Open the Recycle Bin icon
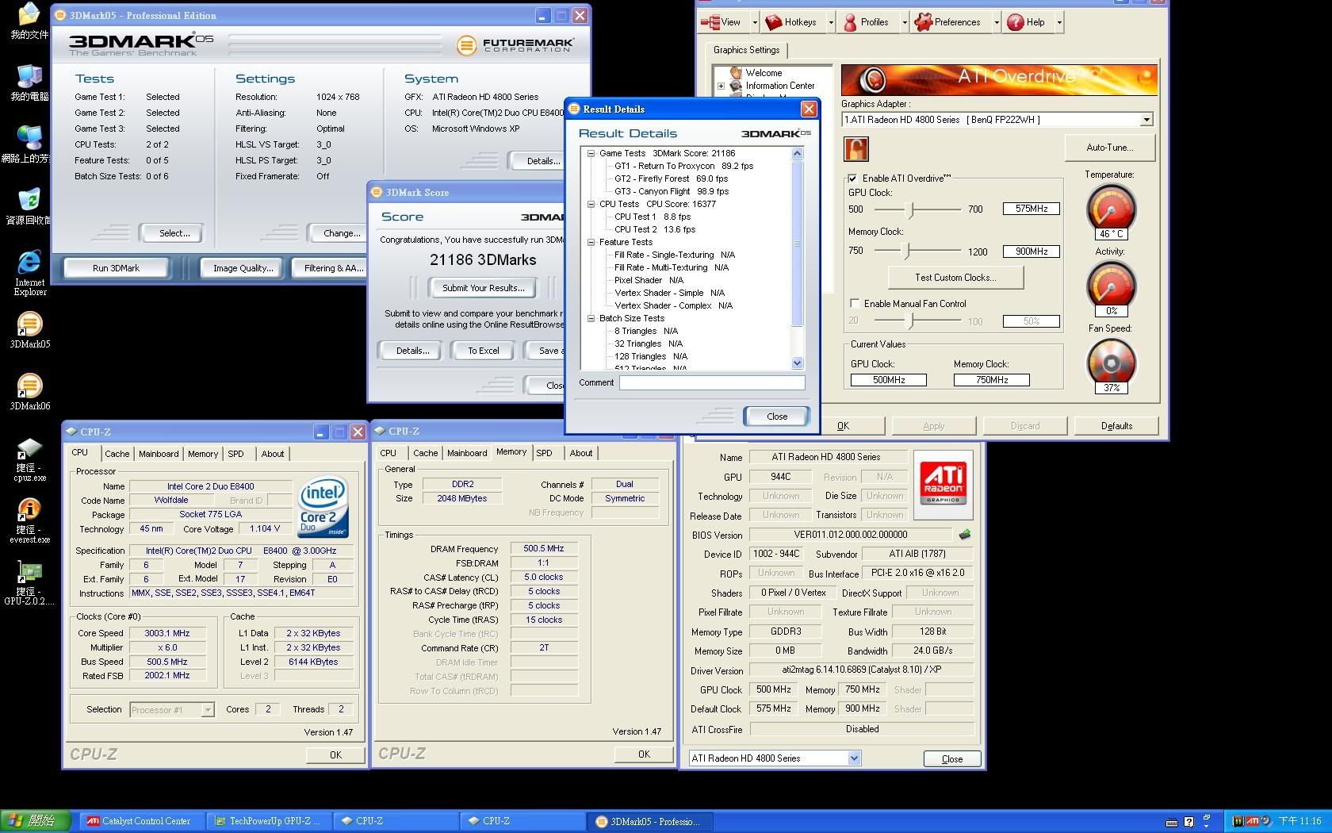 [x=29, y=206]
